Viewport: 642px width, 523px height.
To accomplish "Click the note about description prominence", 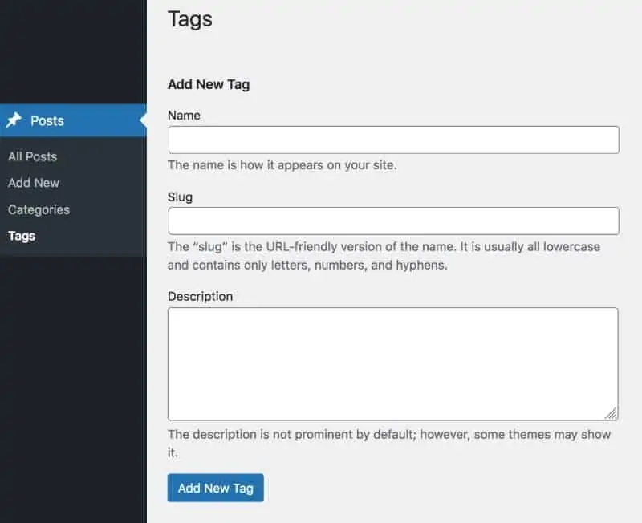I will tap(388, 443).
